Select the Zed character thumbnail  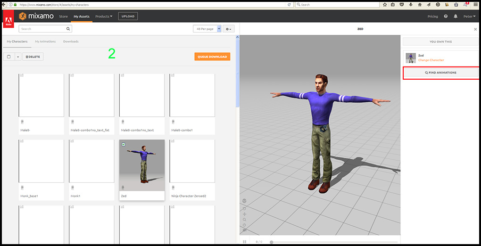point(142,165)
